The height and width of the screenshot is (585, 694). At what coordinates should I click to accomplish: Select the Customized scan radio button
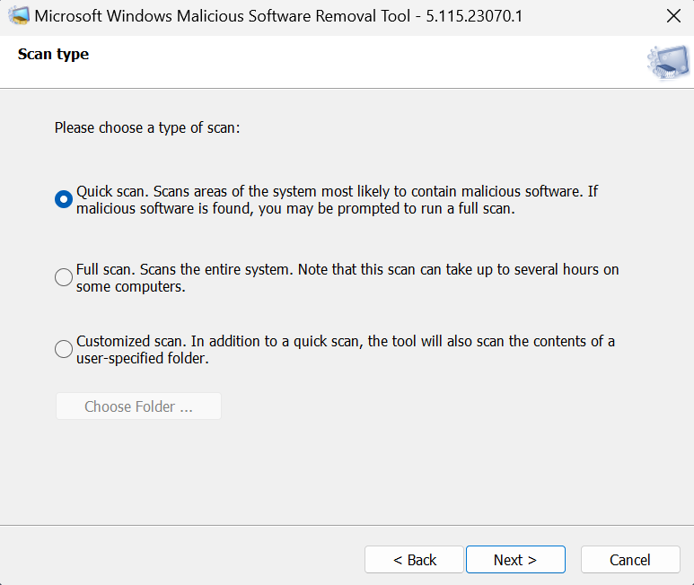(64, 349)
